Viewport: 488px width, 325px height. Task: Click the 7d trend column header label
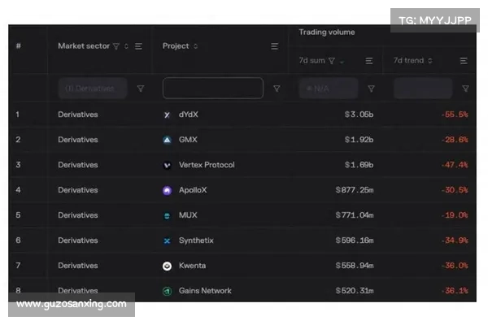tap(408, 60)
